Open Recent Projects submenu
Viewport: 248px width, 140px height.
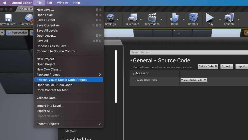pyautogui.click(x=68, y=124)
